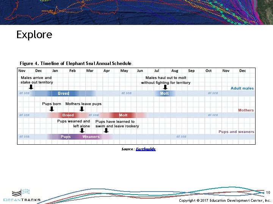
Task: Click the Jan month header
Action: tap(55, 71)
